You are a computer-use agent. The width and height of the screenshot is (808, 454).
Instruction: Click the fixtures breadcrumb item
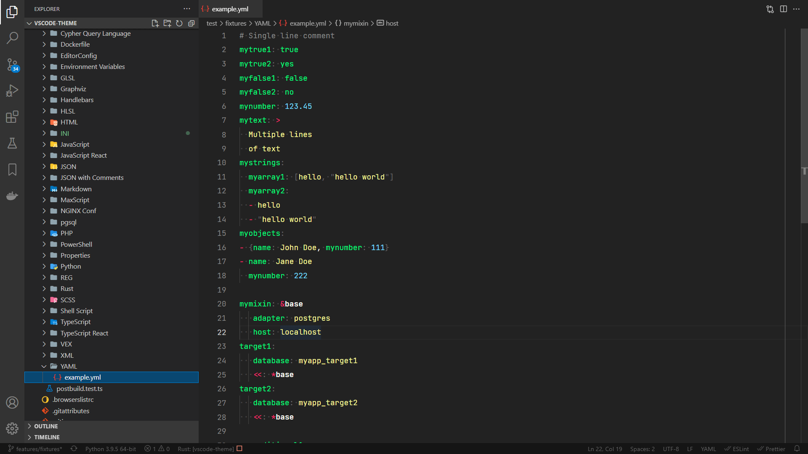tap(235, 23)
